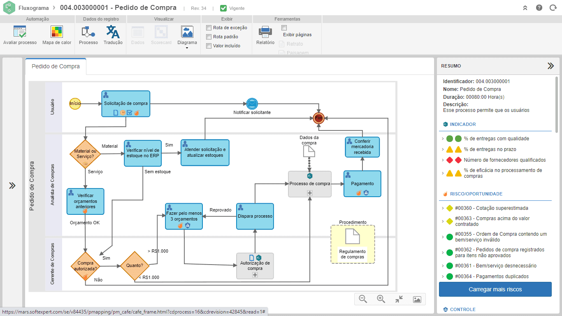Expand risk #00364 Pagamentos duplicados
Viewport: 562px width, 316px height.
click(x=443, y=276)
